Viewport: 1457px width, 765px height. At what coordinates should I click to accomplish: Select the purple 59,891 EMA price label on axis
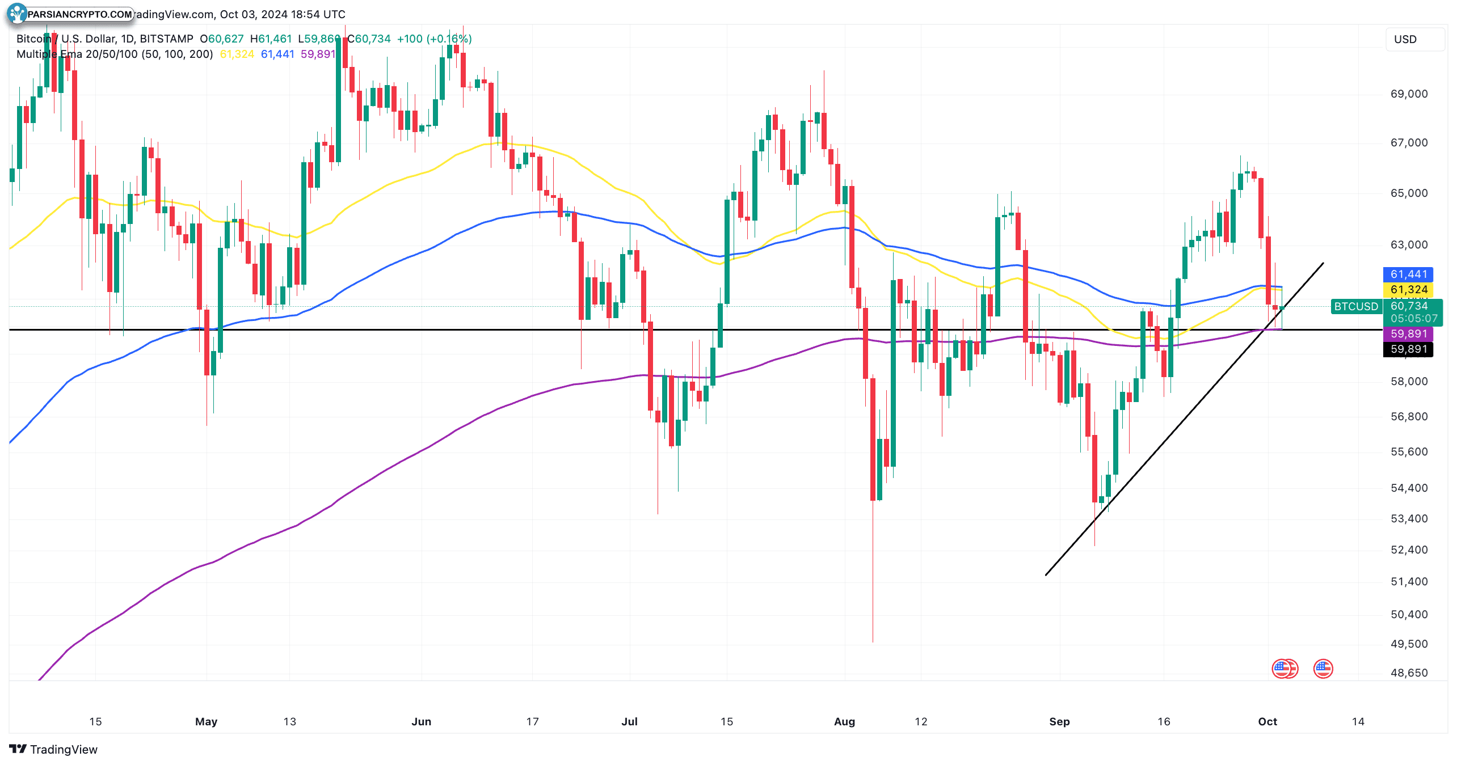(x=1408, y=334)
